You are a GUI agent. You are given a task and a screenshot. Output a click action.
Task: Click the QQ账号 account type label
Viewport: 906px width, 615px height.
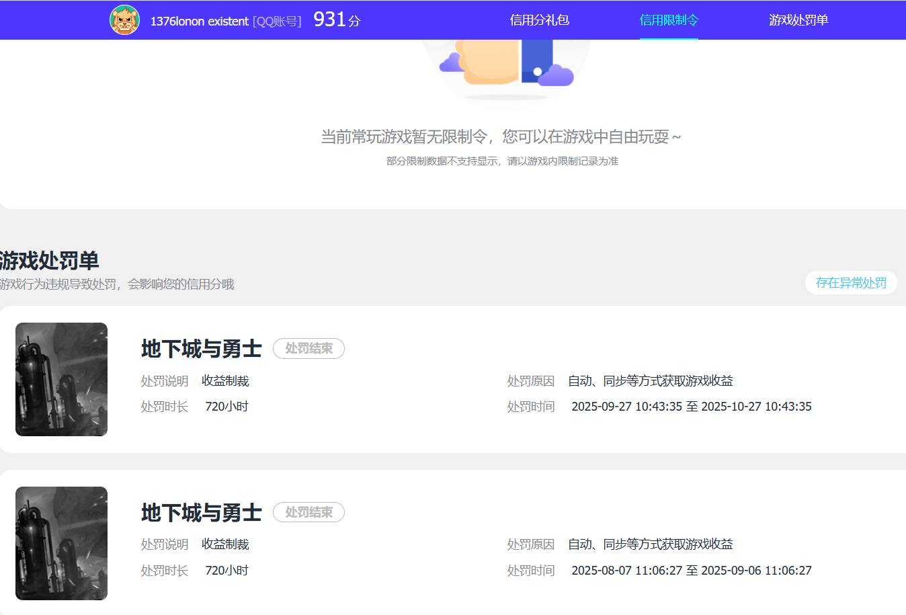point(276,21)
